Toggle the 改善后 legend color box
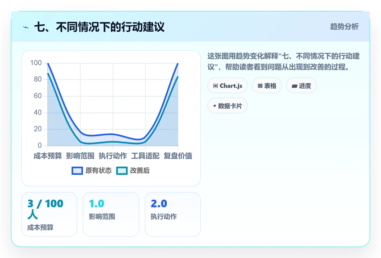381x258 pixels. [x=122, y=171]
